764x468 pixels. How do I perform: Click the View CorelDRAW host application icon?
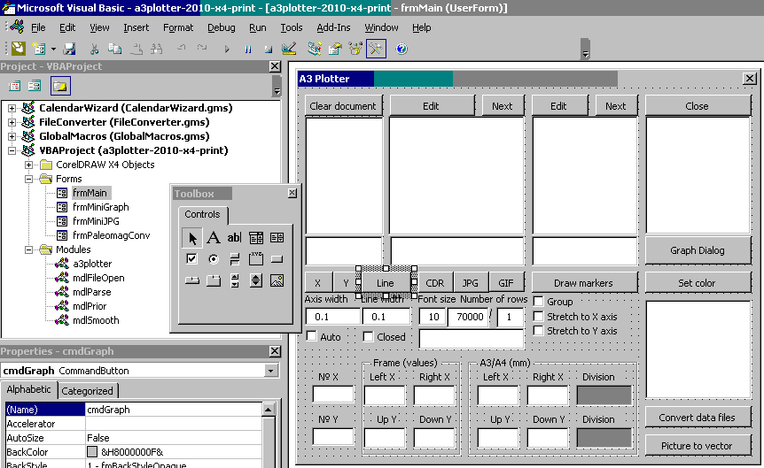click(x=18, y=48)
